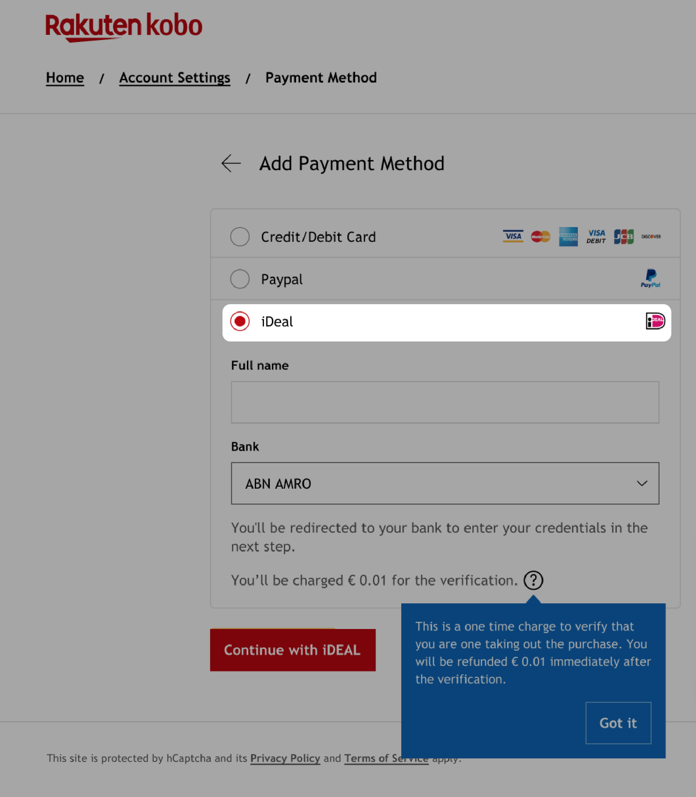This screenshot has width=696, height=797.
Task: Click the American Express icon
Action: [567, 237]
